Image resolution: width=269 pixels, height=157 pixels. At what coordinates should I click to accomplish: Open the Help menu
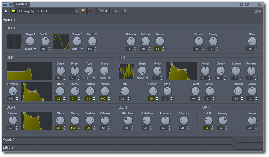[258, 11]
